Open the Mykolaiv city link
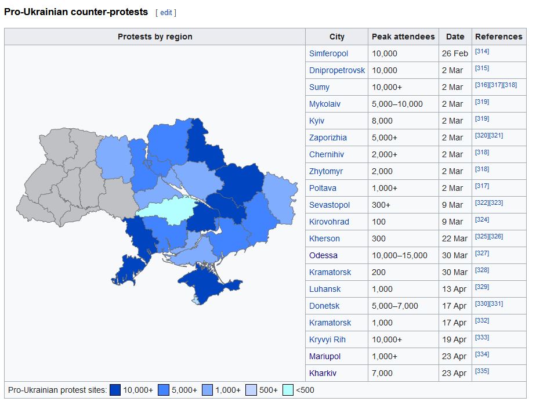536x405 pixels. pyautogui.click(x=325, y=104)
